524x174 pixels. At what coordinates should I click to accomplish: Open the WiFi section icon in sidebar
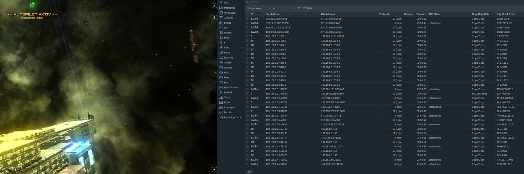pos(221,3)
